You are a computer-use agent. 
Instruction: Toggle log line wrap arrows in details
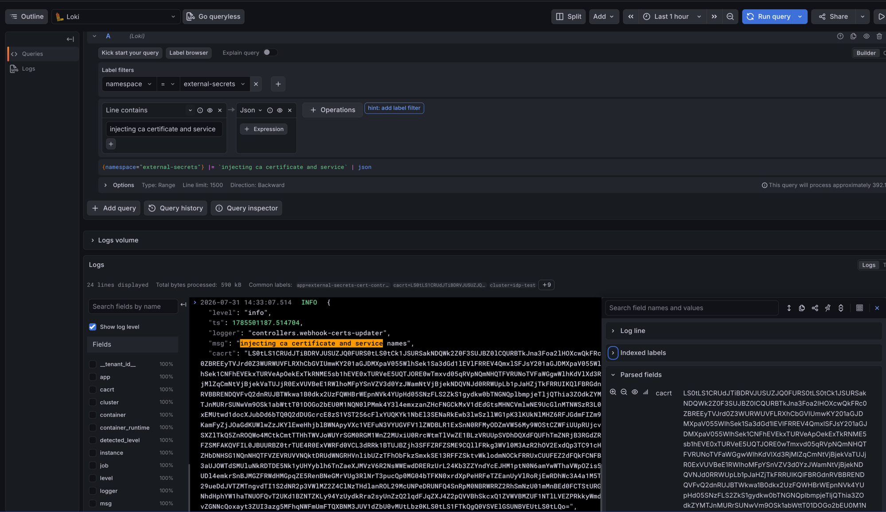pyautogui.click(x=789, y=308)
